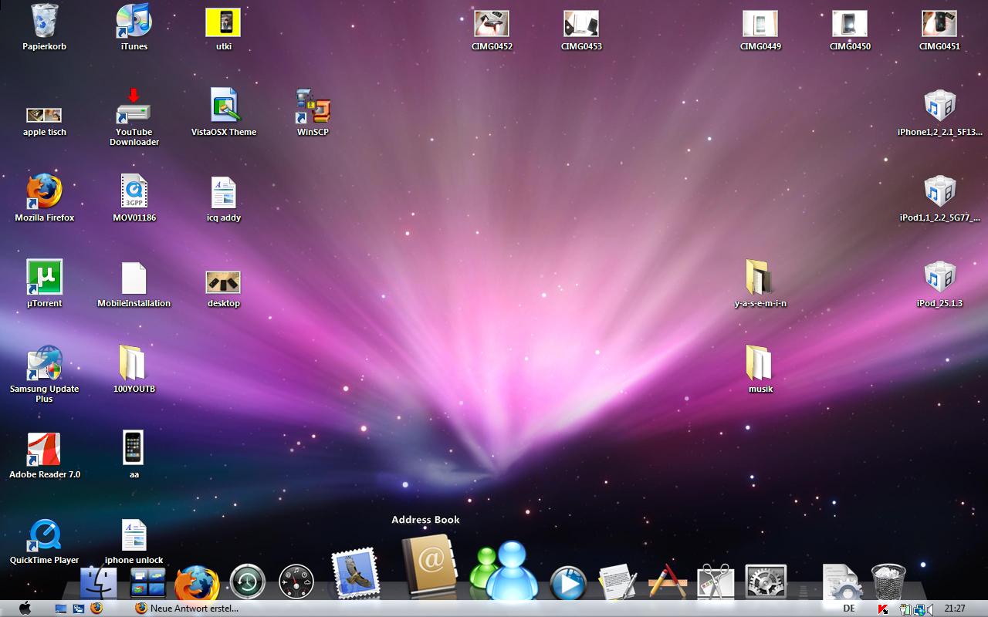
Task: Select the MOV01186 3GPP video file
Action: [134, 198]
